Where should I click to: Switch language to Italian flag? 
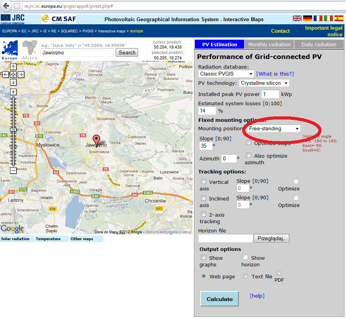[x=328, y=18]
